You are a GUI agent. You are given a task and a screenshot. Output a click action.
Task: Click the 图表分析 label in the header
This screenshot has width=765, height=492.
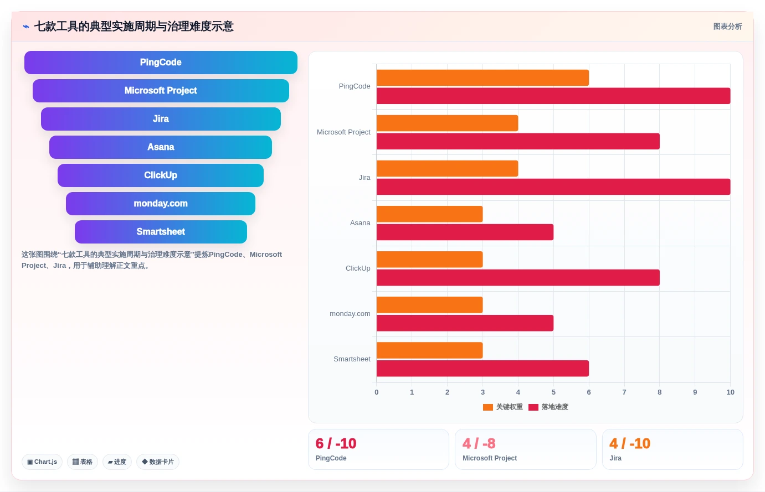click(727, 27)
